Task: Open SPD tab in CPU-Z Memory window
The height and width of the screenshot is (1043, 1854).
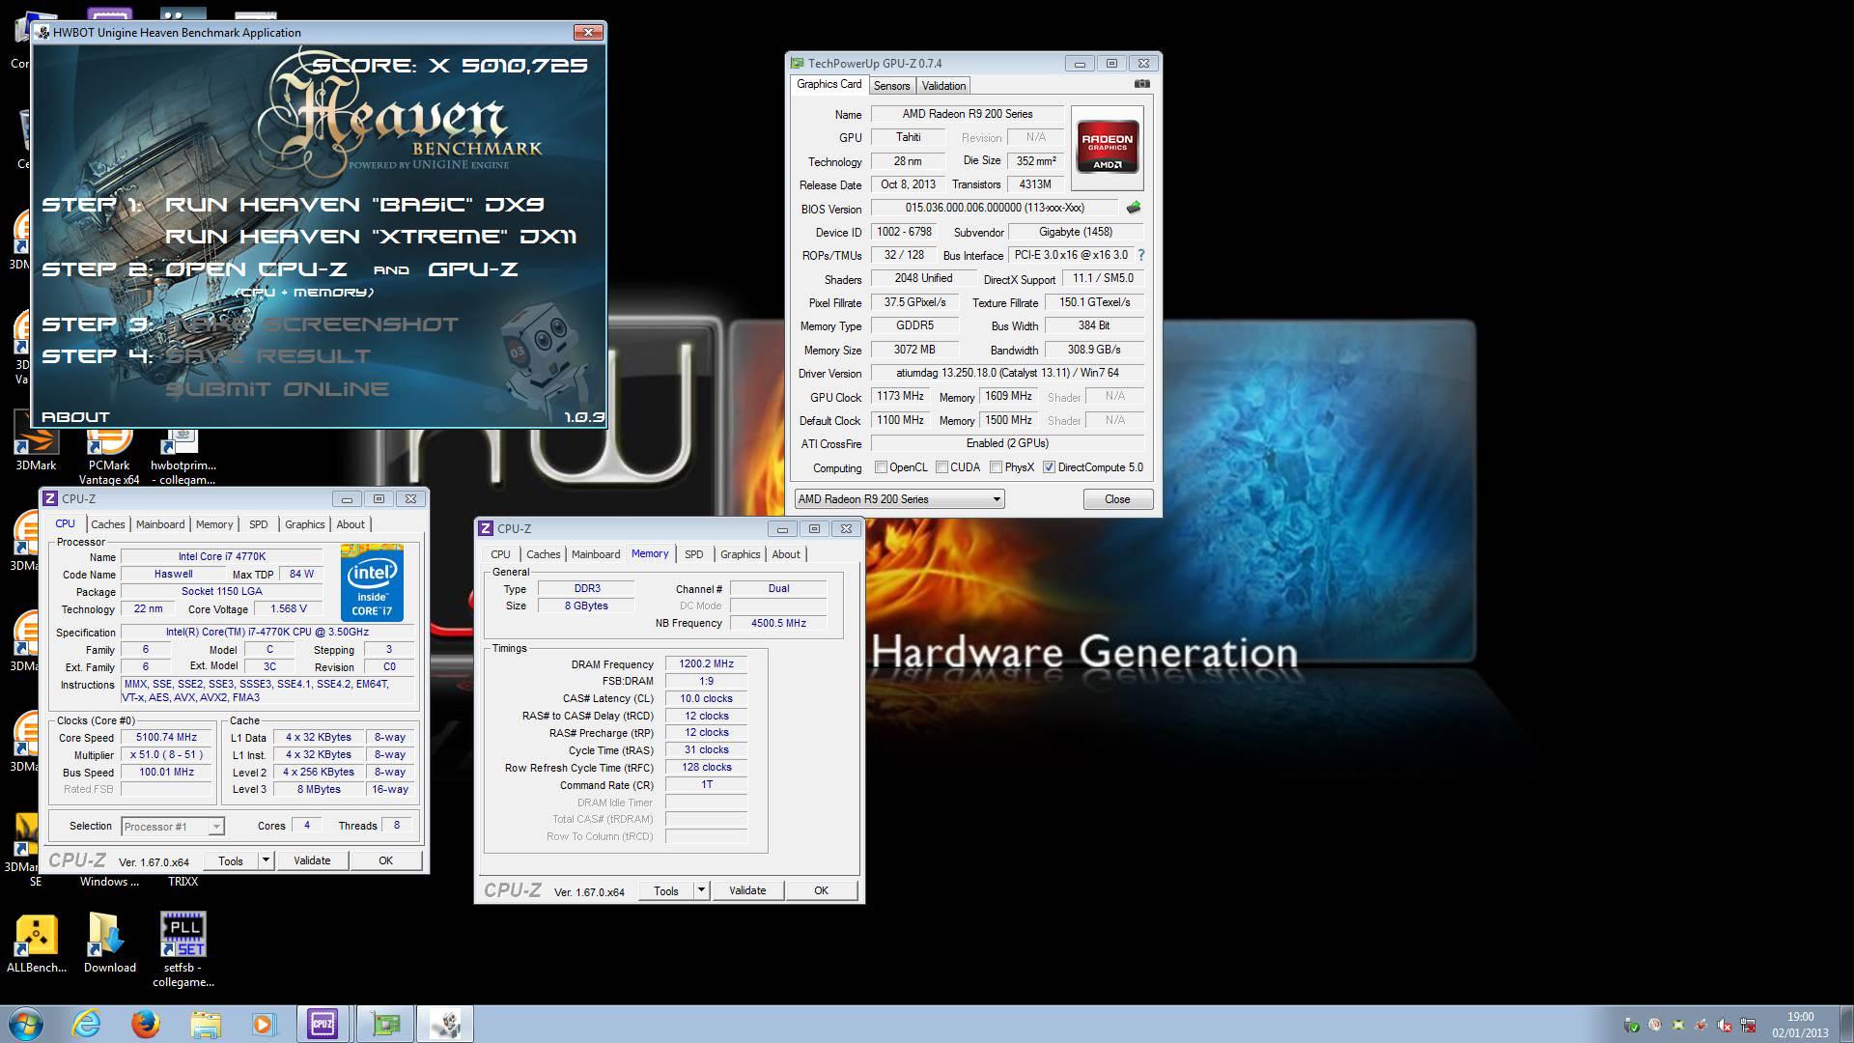Action: (693, 554)
